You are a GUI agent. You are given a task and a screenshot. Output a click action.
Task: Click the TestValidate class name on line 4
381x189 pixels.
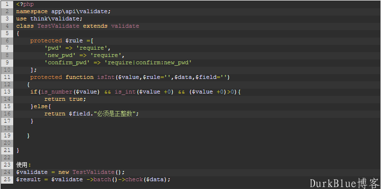tap(58, 26)
